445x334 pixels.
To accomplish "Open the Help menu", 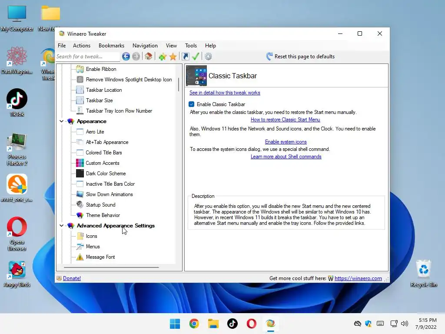I will 210,45.
